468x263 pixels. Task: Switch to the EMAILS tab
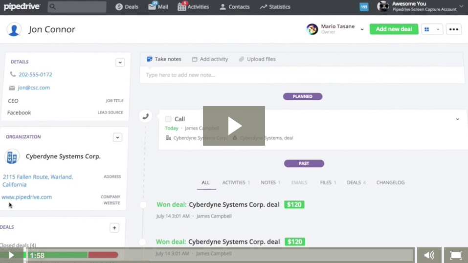299,182
